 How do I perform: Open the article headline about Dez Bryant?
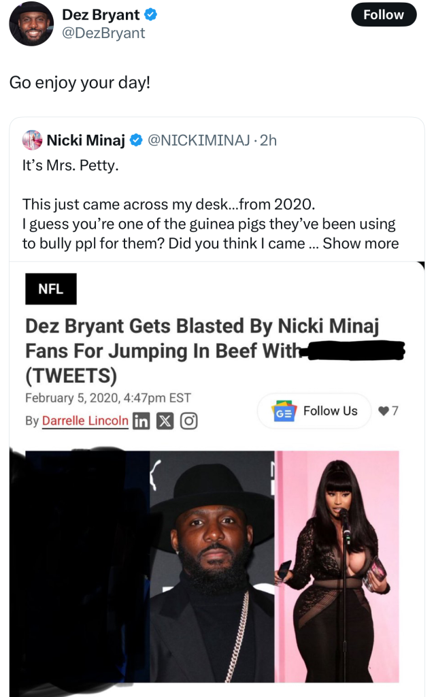tap(201, 350)
